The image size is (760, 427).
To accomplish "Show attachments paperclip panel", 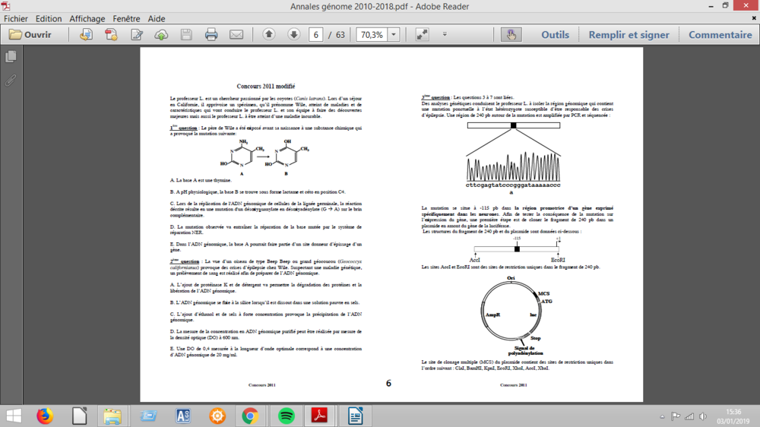I will (x=11, y=80).
